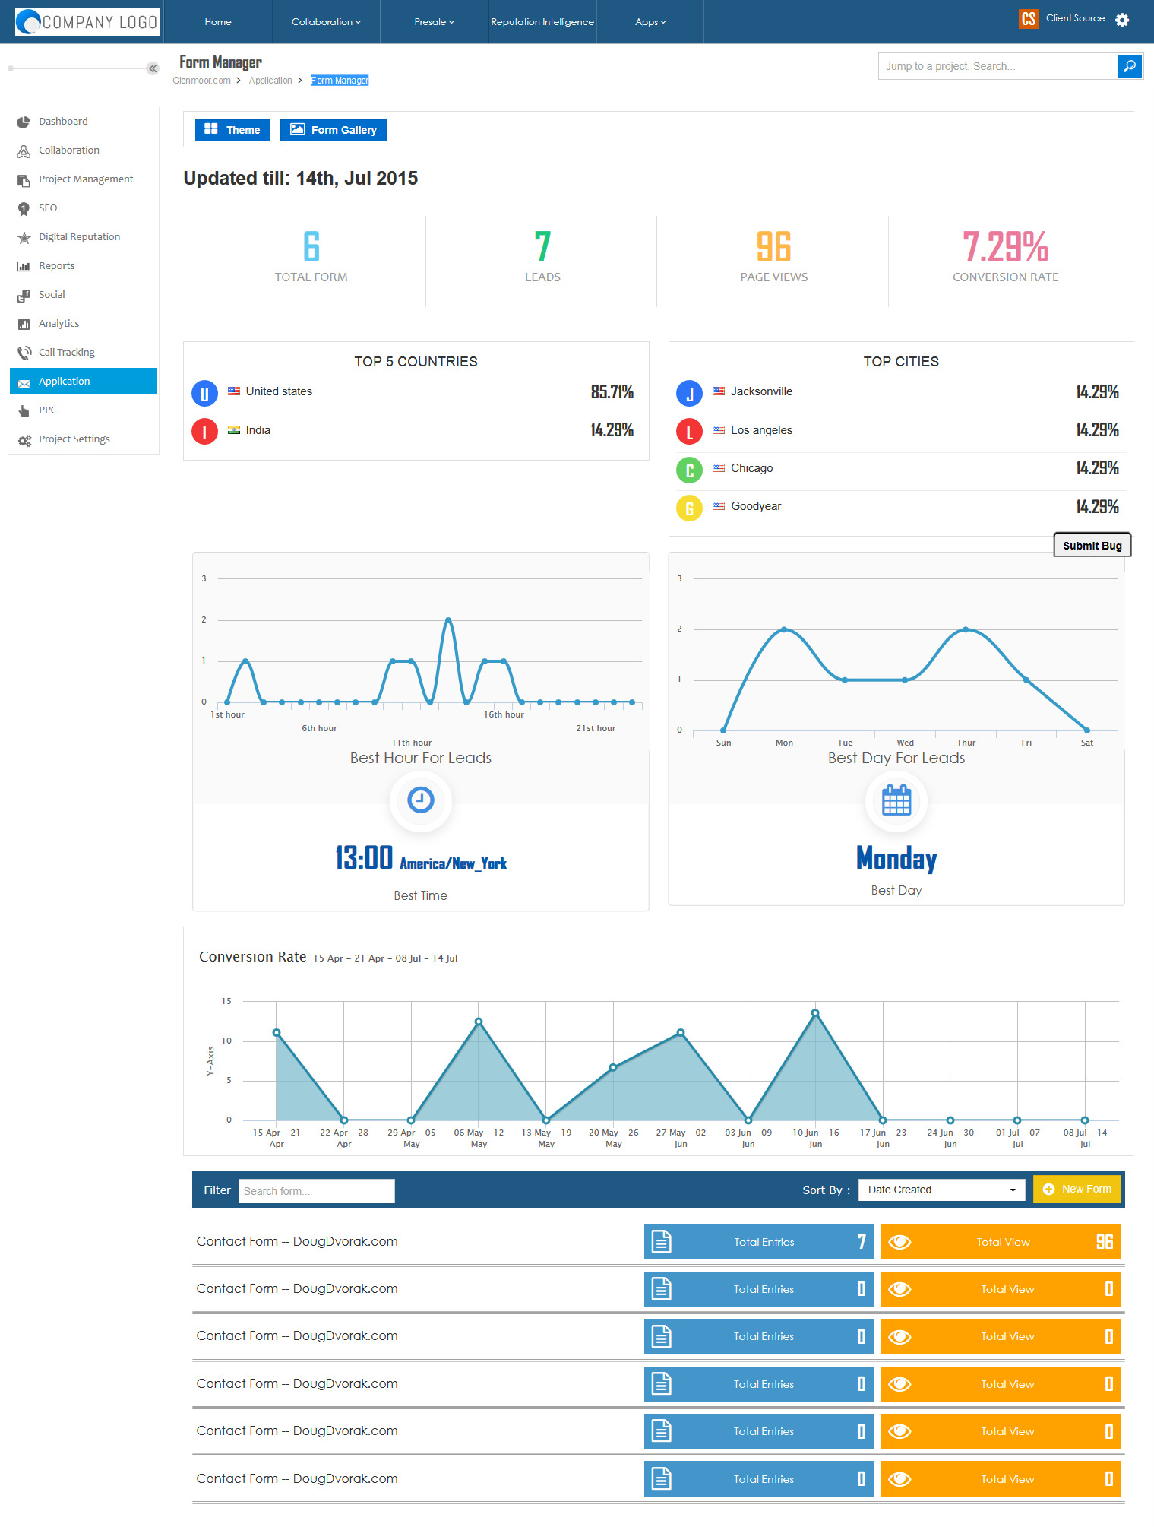Expand the Apps dropdown in the top bar
This screenshot has width=1154, height=1527.
point(650,21)
